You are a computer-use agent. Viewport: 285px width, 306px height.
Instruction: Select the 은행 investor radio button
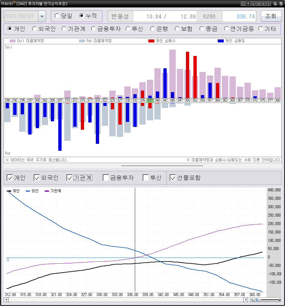pos(152,29)
